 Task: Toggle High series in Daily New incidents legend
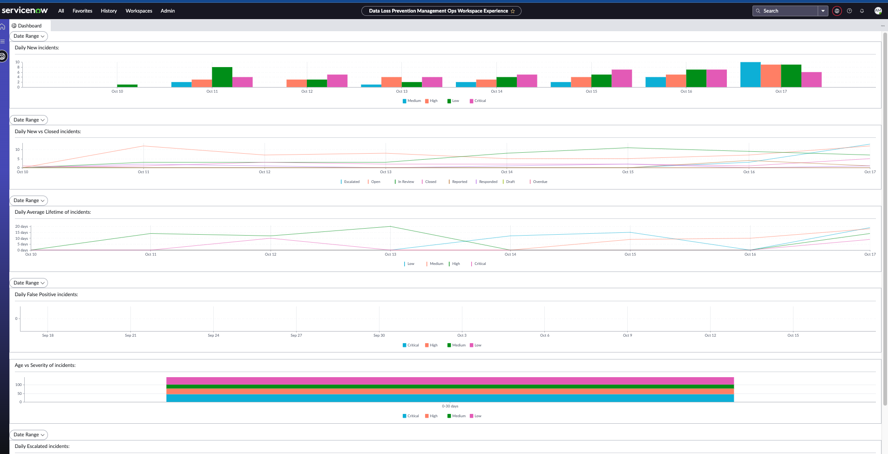pyautogui.click(x=431, y=101)
